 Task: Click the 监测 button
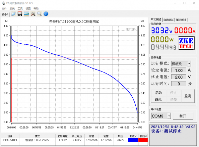[188, 96]
